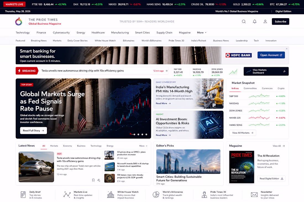Open the Technology navigation item

coord(23,33)
